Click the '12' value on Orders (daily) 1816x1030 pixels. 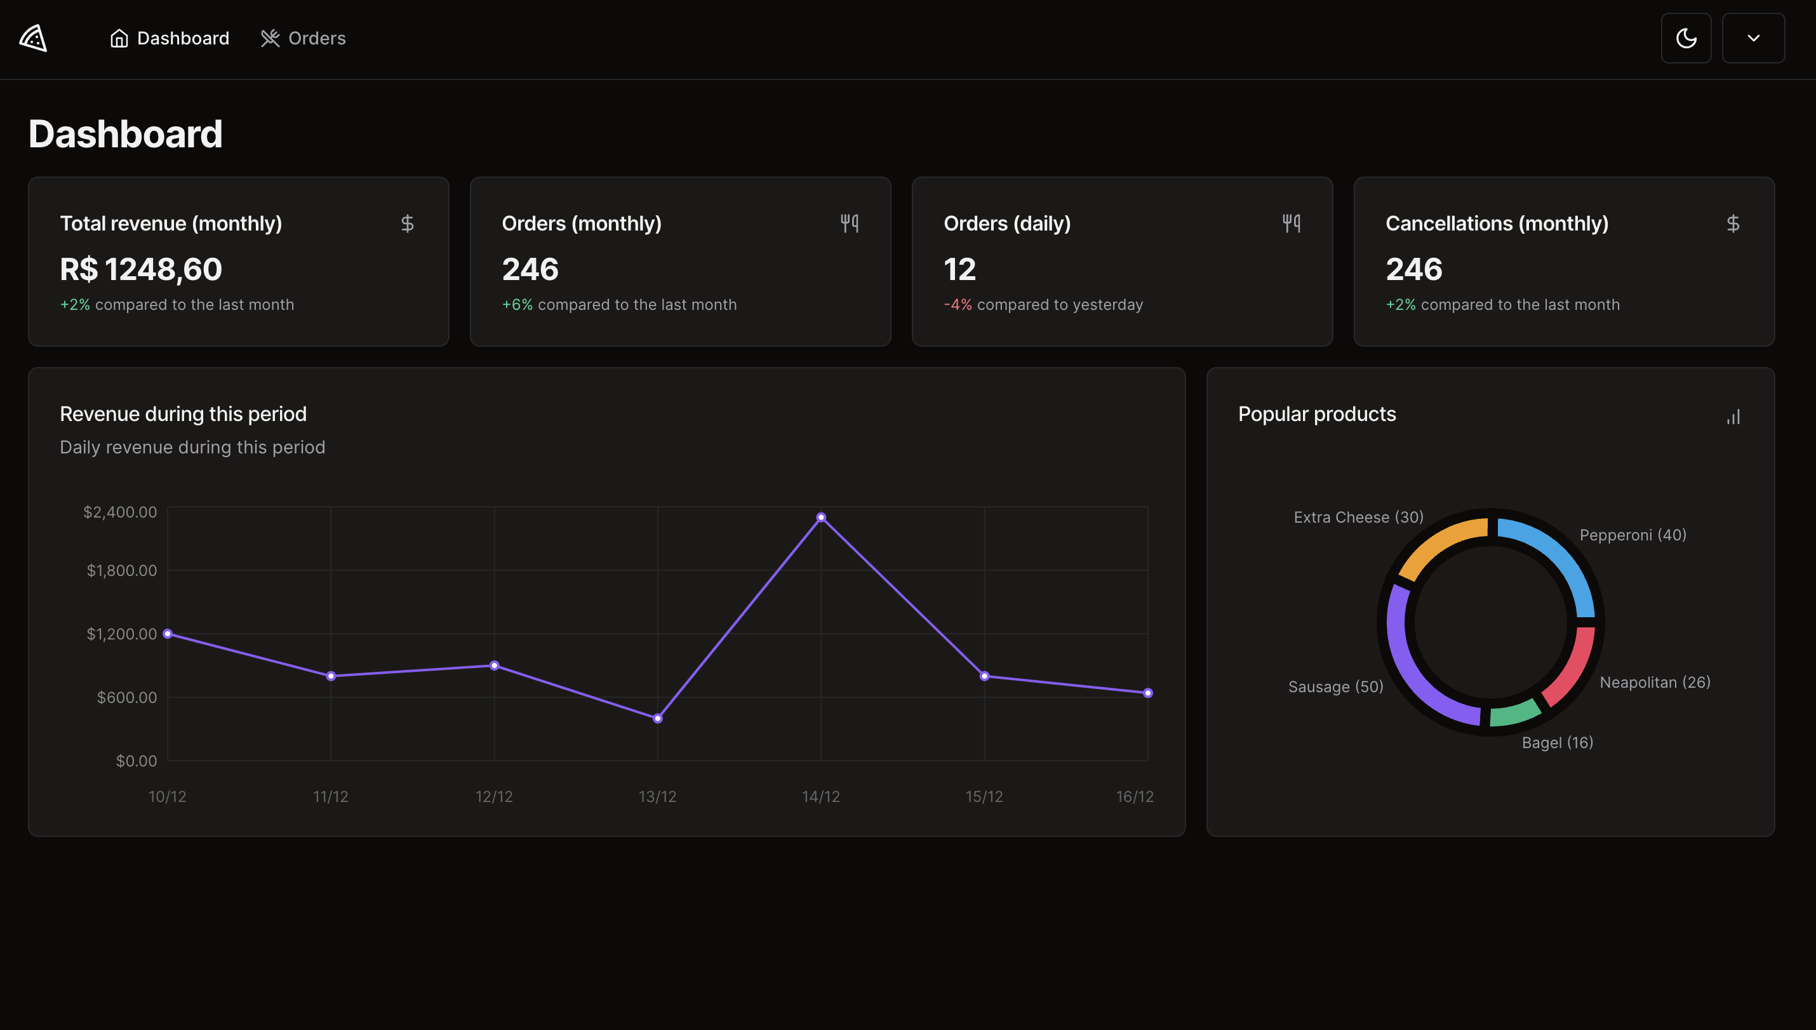pos(959,269)
